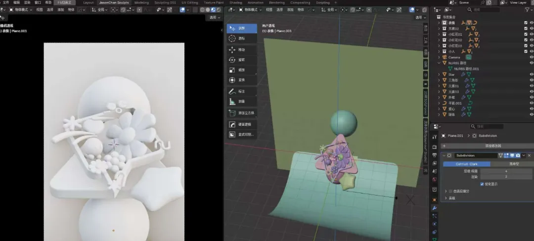Toggle exclude checkbox for 小人 collection
534x241 pixels.
pos(526,51)
